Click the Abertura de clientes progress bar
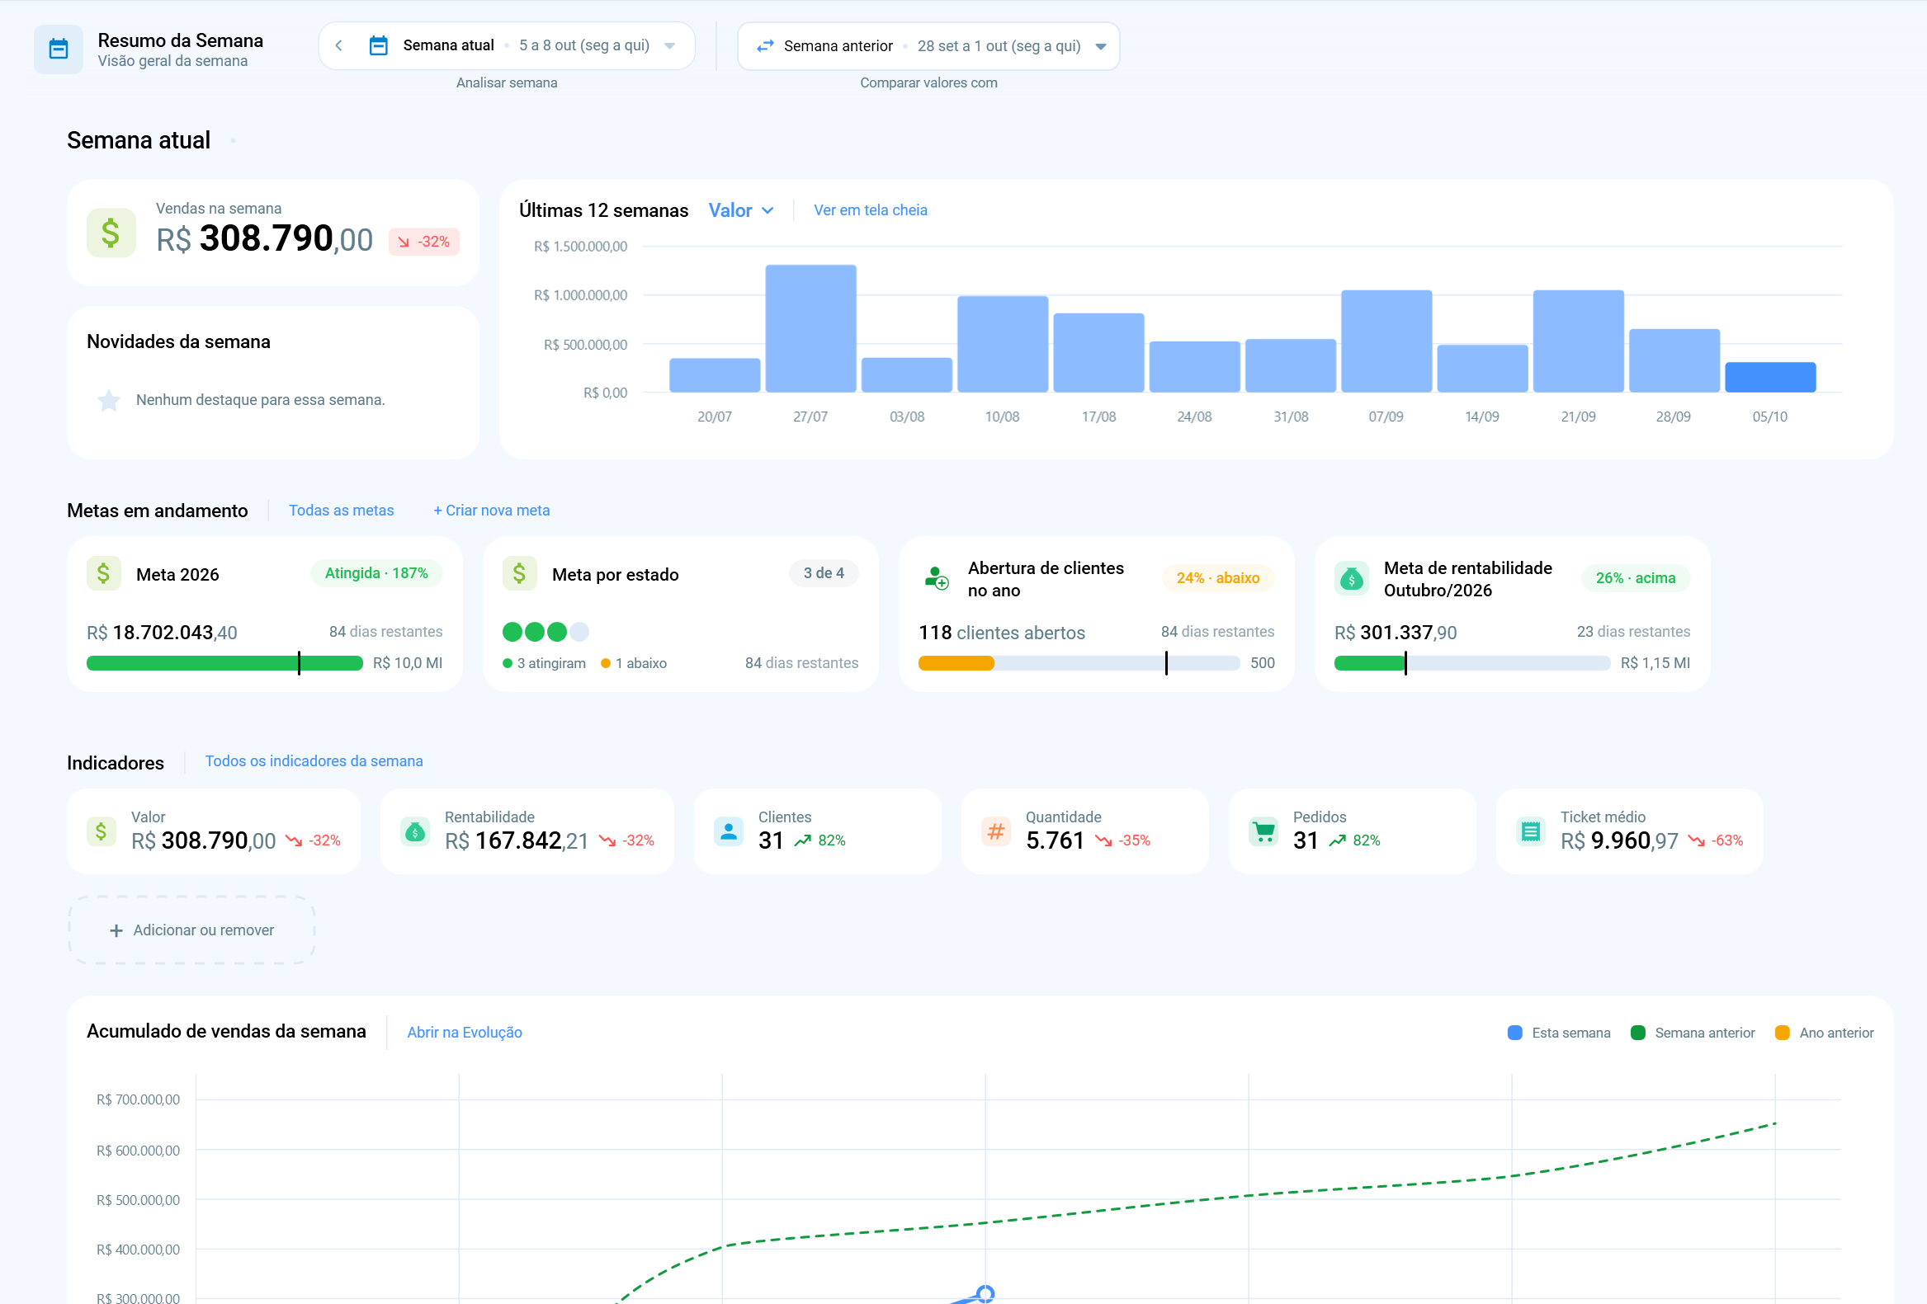This screenshot has height=1304, width=1927. pos(1079,663)
